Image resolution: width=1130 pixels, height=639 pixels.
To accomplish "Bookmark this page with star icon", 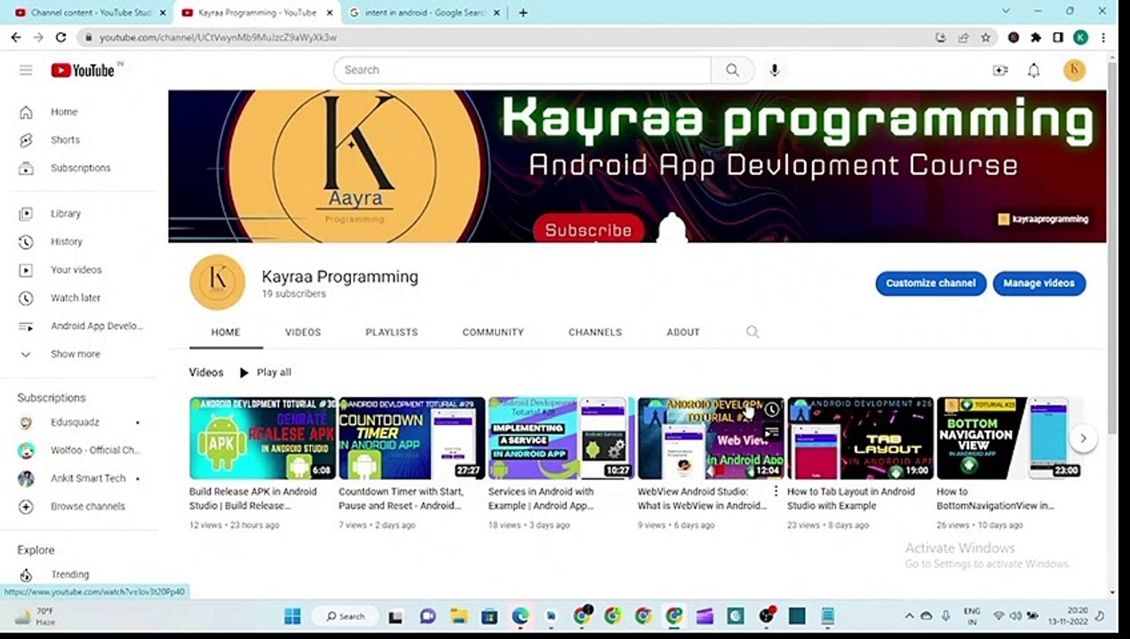I will click(985, 37).
